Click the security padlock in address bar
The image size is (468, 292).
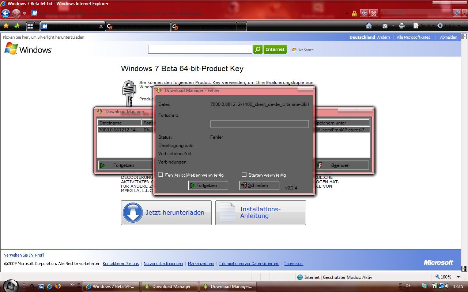(x=354, y=14)
